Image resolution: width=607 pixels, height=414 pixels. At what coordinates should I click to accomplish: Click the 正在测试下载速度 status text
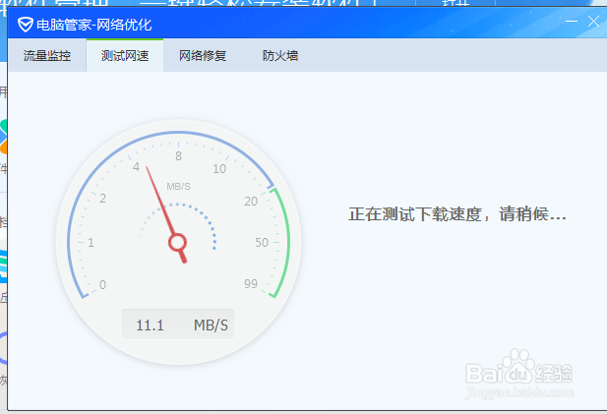click(456, 214)
